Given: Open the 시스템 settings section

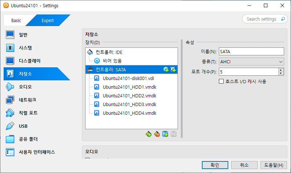Looking at the screenshot, I should 37,48.
